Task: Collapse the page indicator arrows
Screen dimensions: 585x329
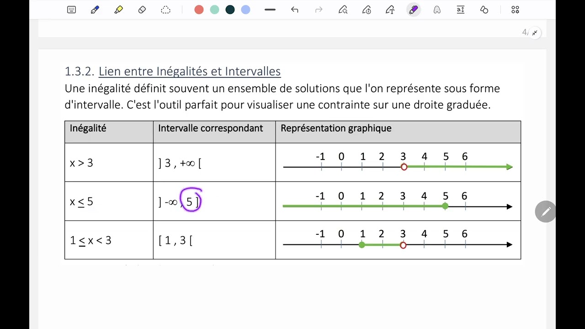Action: pos(535,32)
